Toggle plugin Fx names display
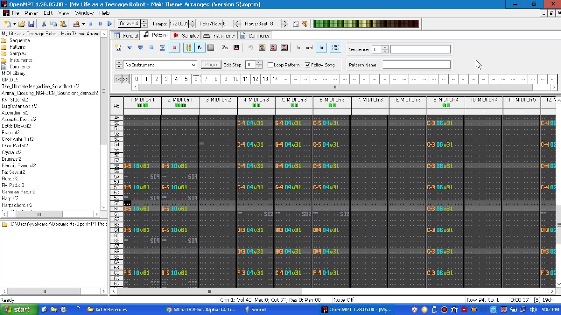This screenshot has width=561, height=315. click(200, 48)
